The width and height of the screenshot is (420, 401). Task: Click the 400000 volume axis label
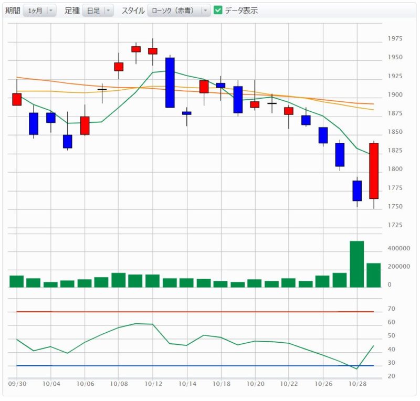(x=398, y=248)
